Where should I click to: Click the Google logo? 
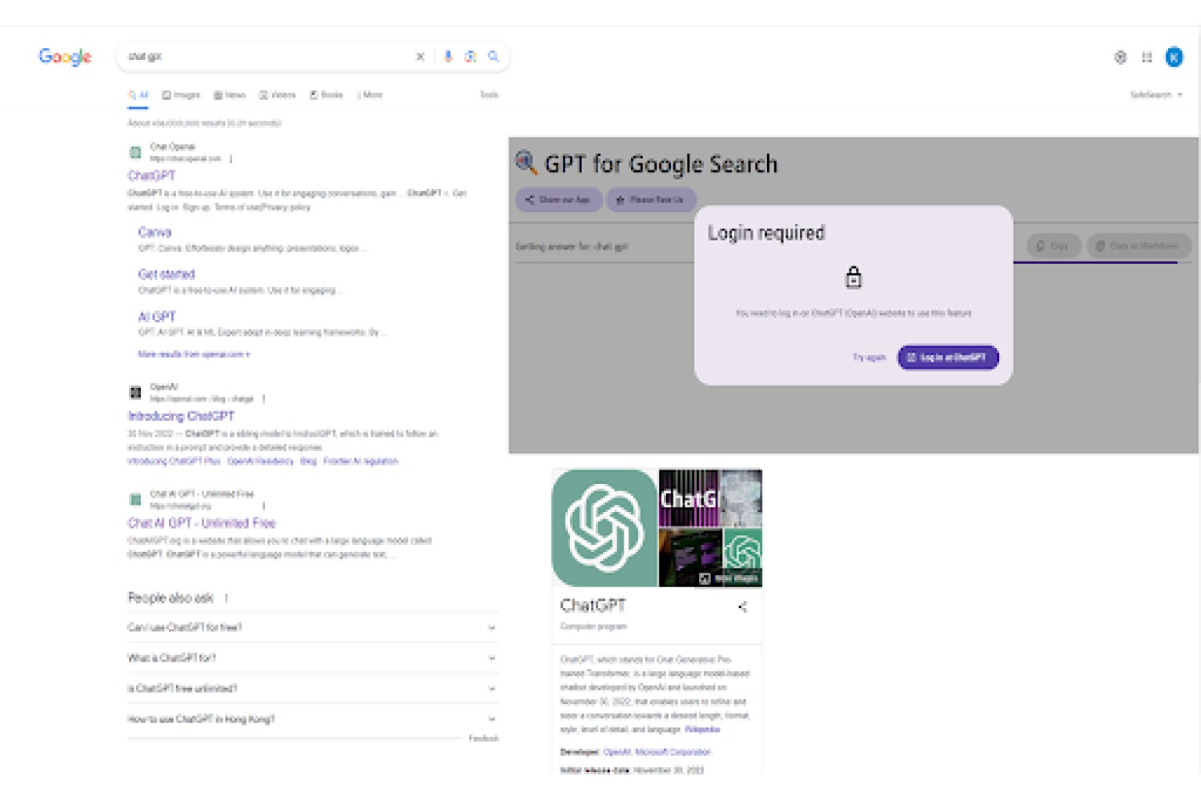click(x=65, y=57)
